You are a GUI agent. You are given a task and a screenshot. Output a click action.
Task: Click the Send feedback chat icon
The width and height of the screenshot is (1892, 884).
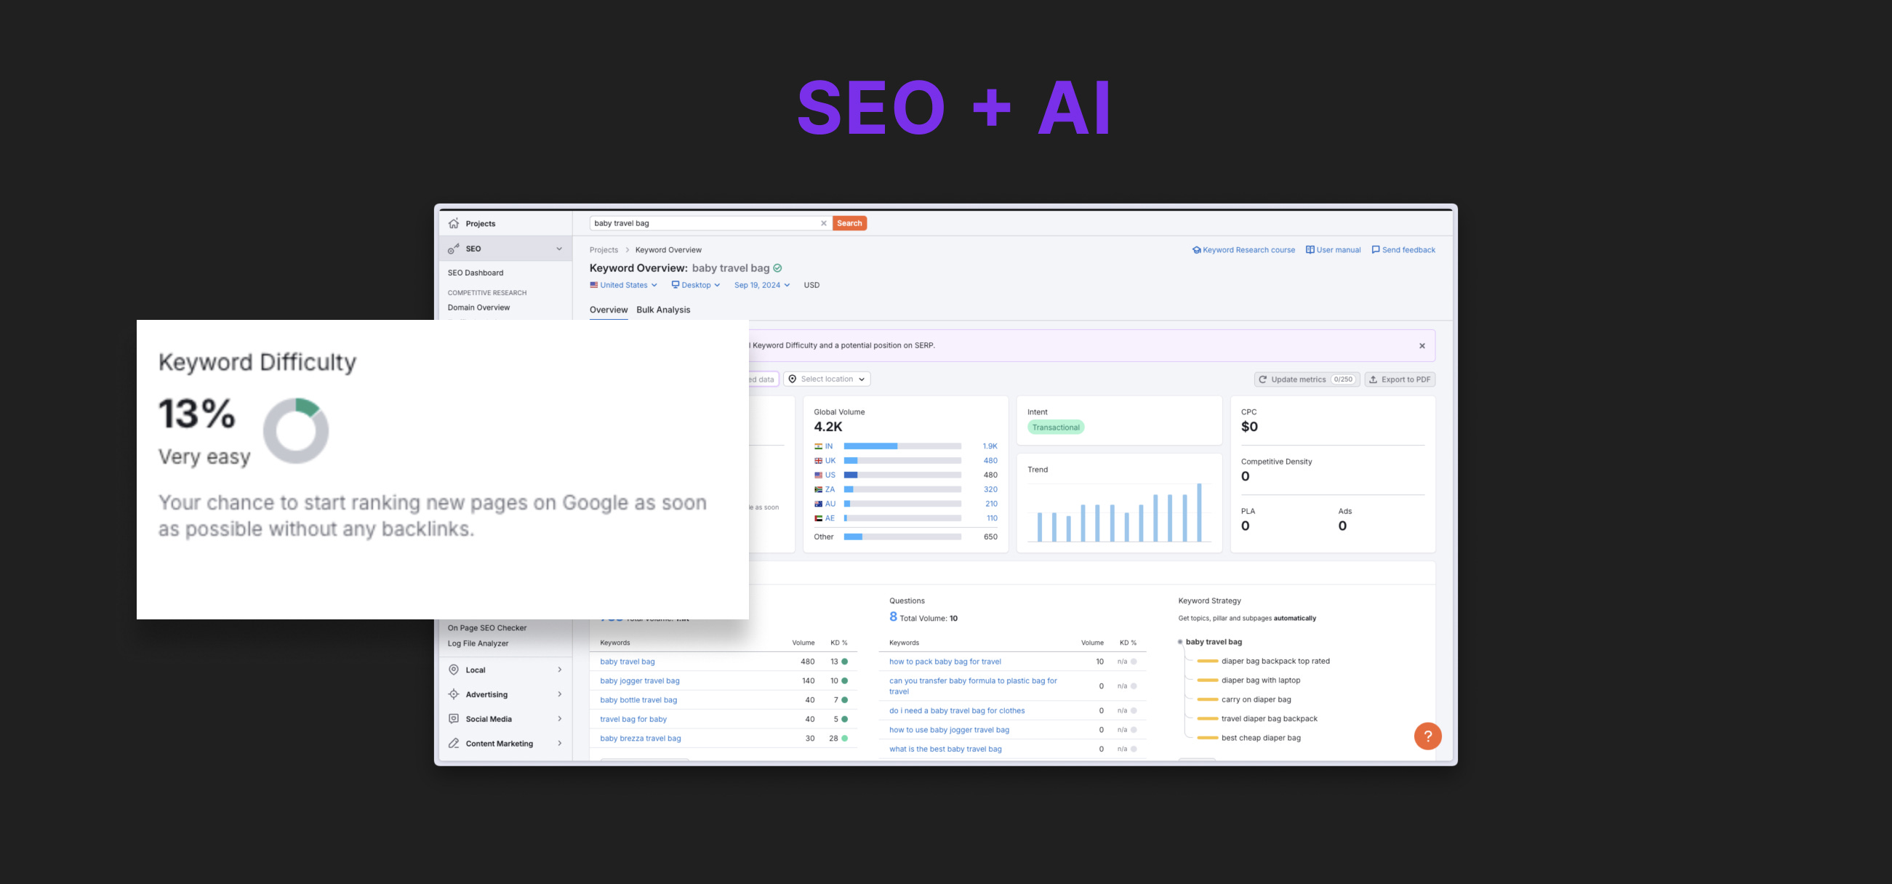tap(1376, 249)
